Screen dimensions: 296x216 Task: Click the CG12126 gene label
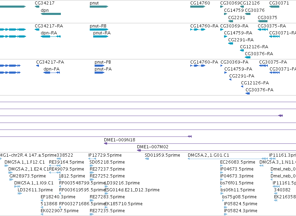pos(250,3)
